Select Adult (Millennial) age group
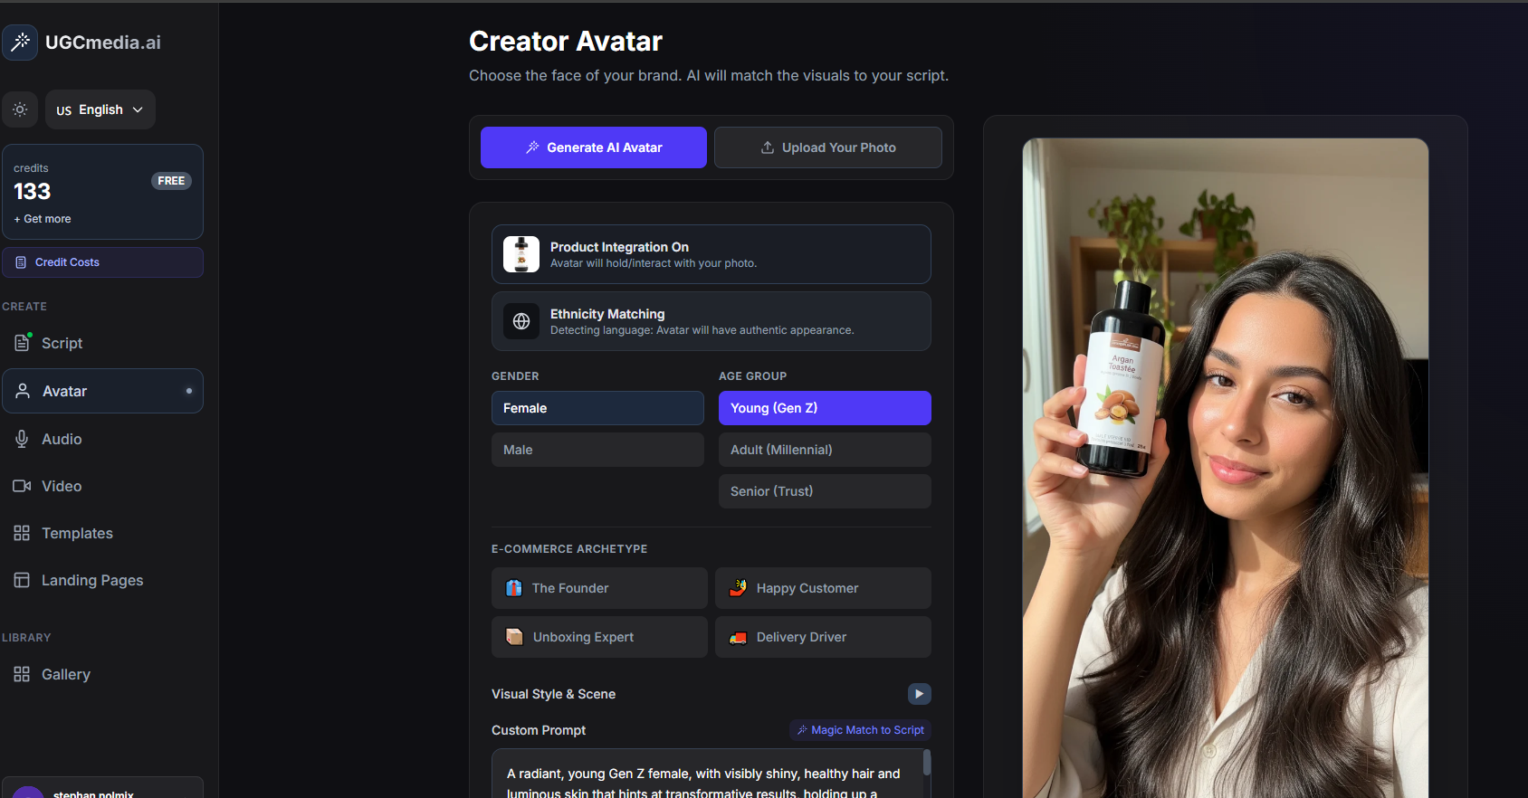The image size is (1528, 798). click(825, 450)
